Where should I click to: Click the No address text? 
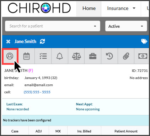pos(139,78)
